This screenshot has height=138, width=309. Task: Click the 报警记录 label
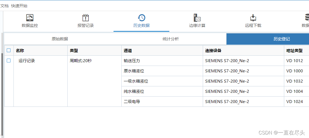[x=85, y=26]
